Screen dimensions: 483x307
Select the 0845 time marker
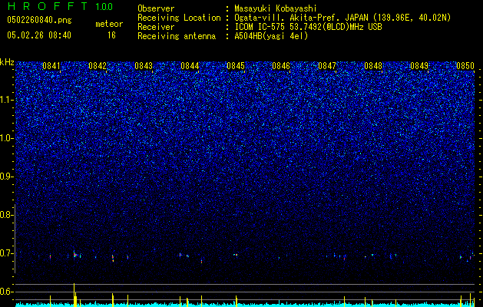(x=235, y=66)
